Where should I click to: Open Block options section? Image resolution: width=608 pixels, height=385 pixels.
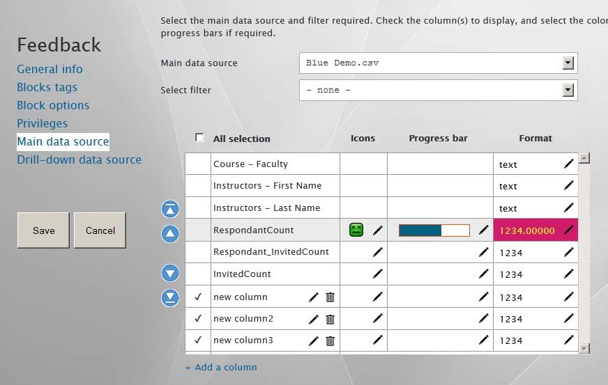(53, 105)
